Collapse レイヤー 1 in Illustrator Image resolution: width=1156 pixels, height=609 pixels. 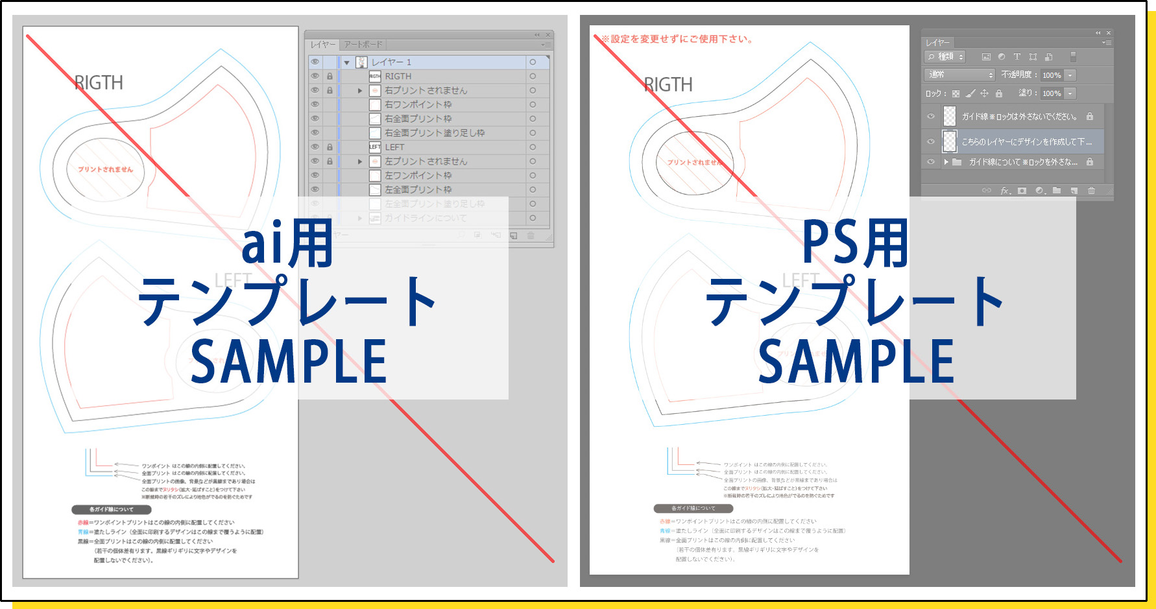point(347,63)
